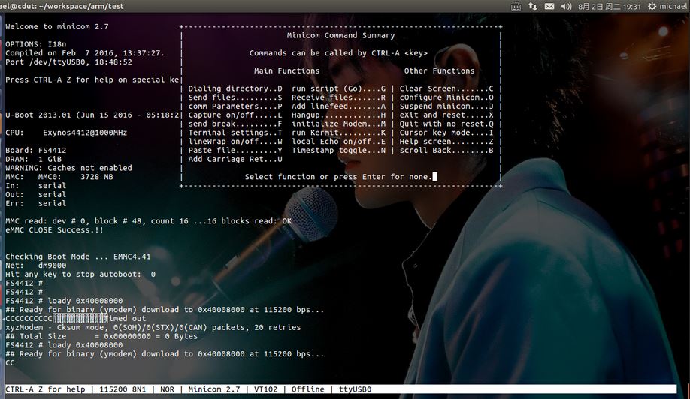Screen dimensions: 690x399
Task: Click the Offline status bar field
Action: [x=308, y=389]
